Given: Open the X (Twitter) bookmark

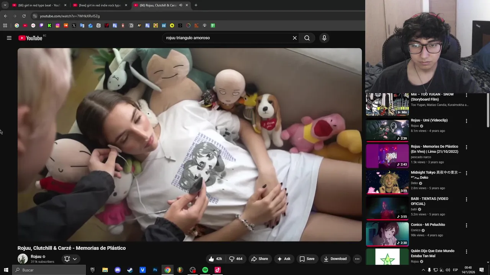Looking at the screenshot, I should point(74,26).
